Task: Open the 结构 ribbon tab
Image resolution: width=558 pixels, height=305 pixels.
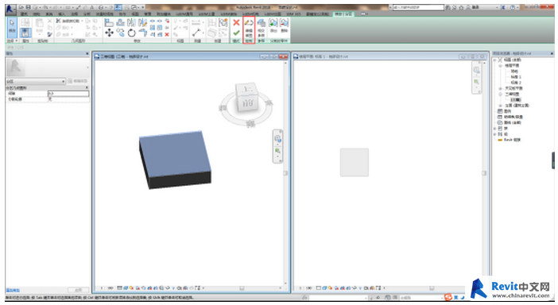Action: click(37, 14)
